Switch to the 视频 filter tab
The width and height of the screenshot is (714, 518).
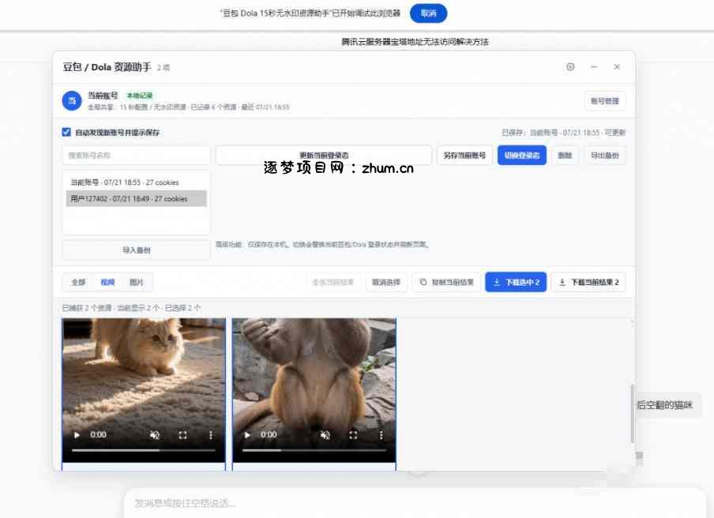pos(107,282)
